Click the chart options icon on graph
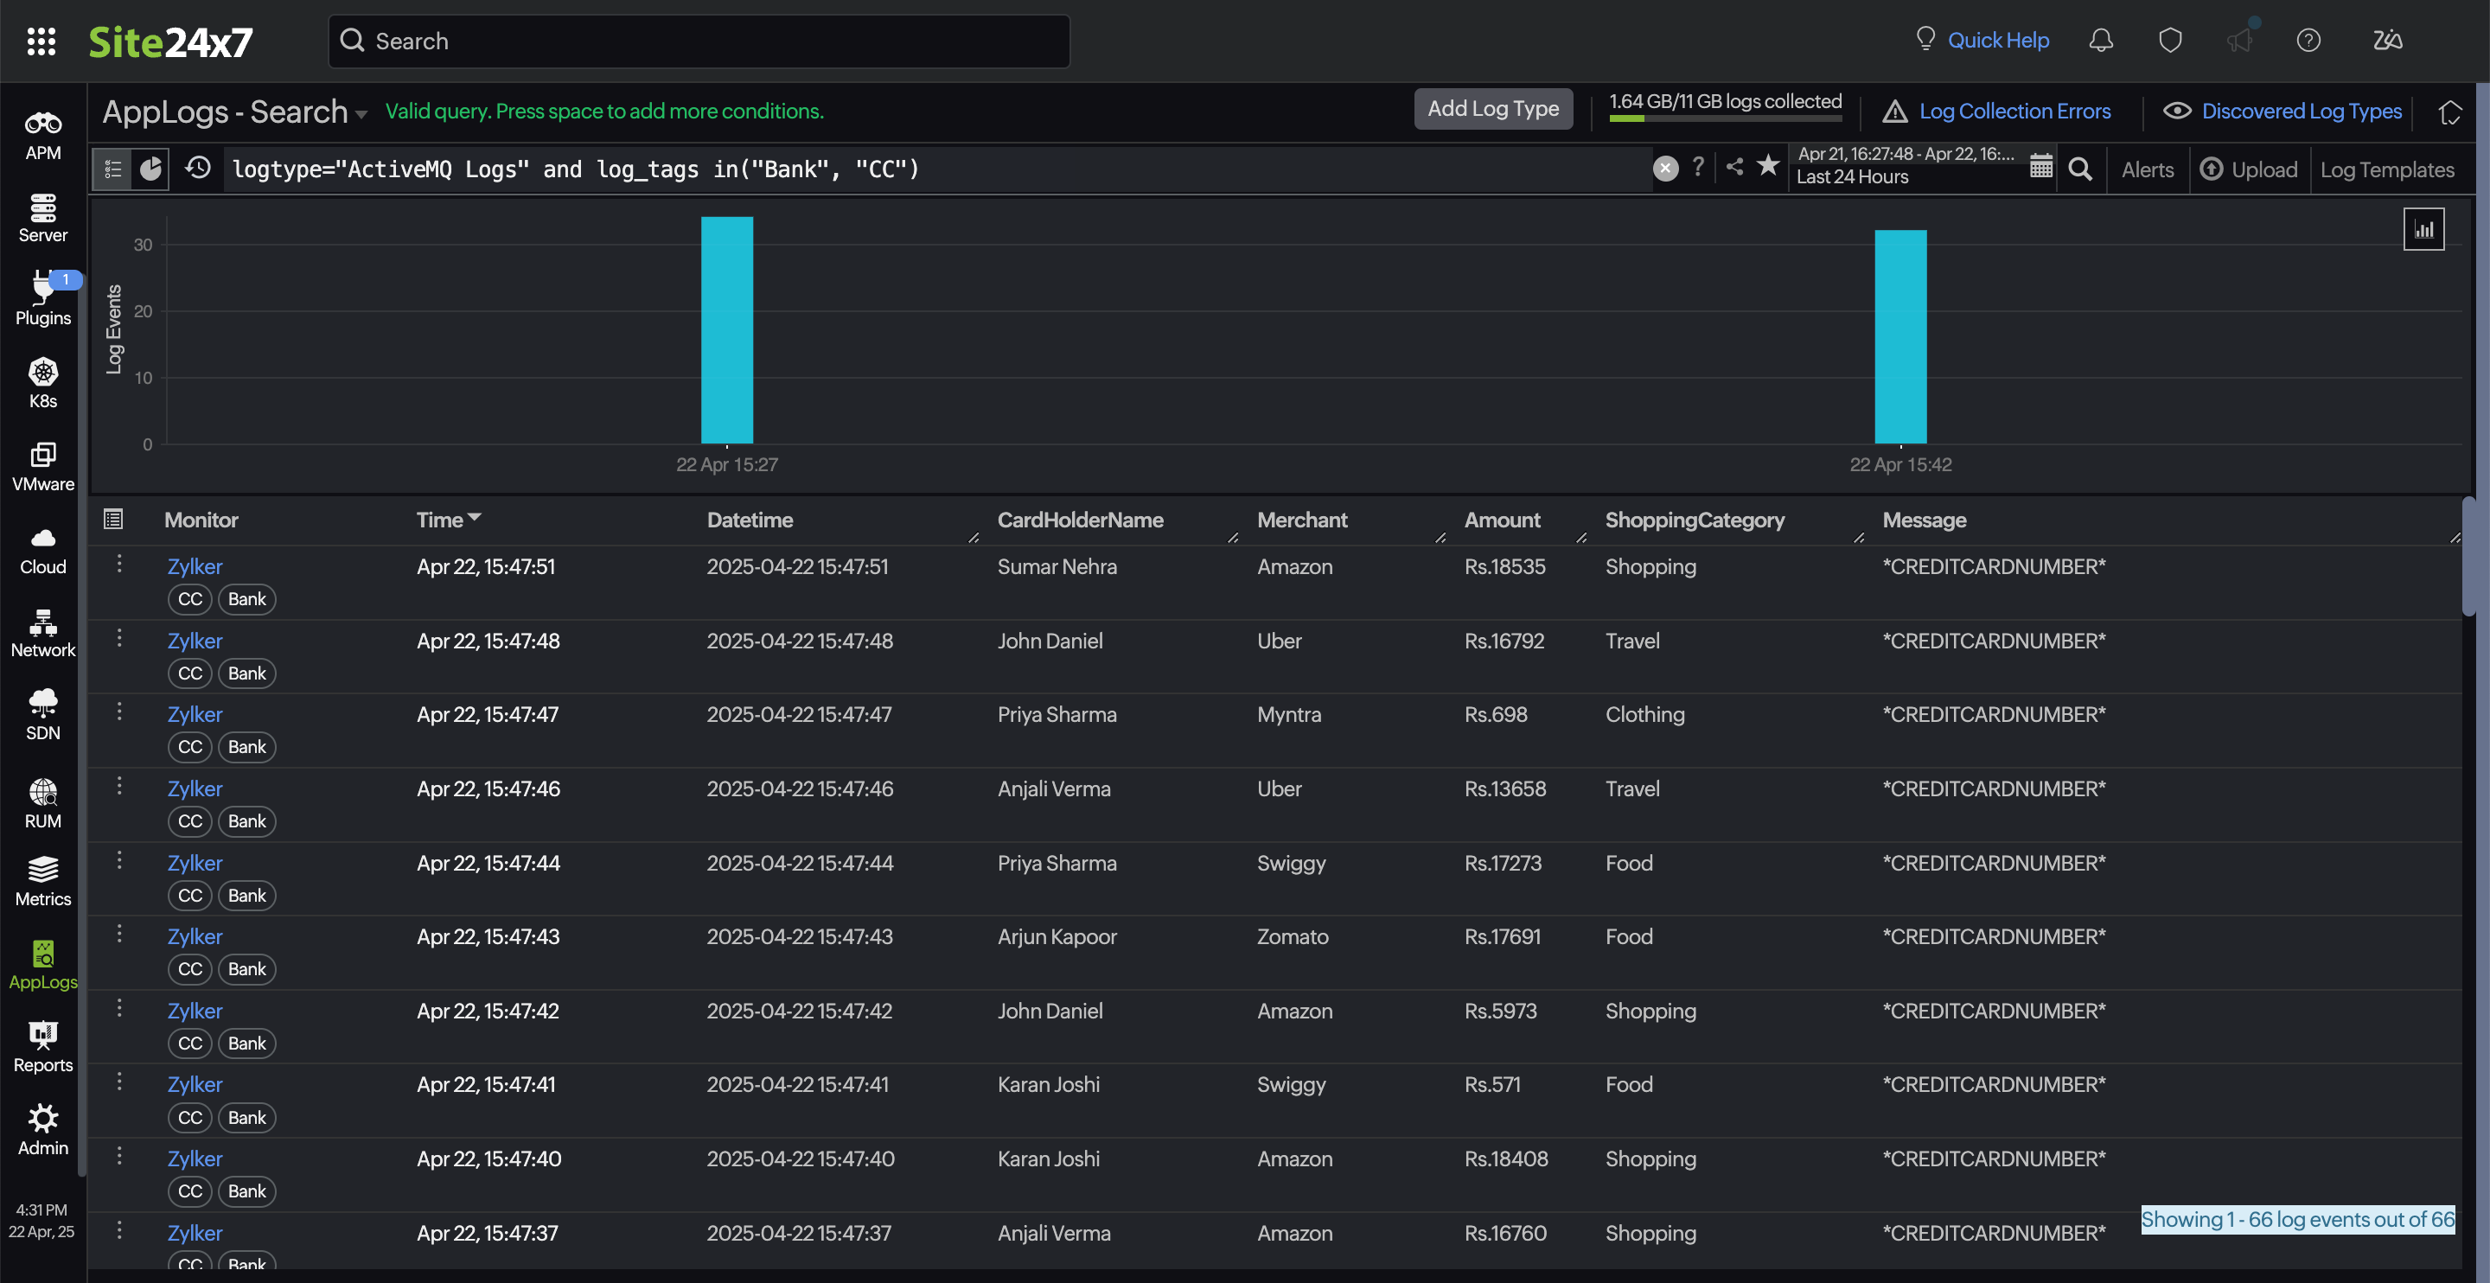This screenshot has height=1283, width=2490. [x=2423, y=229]
